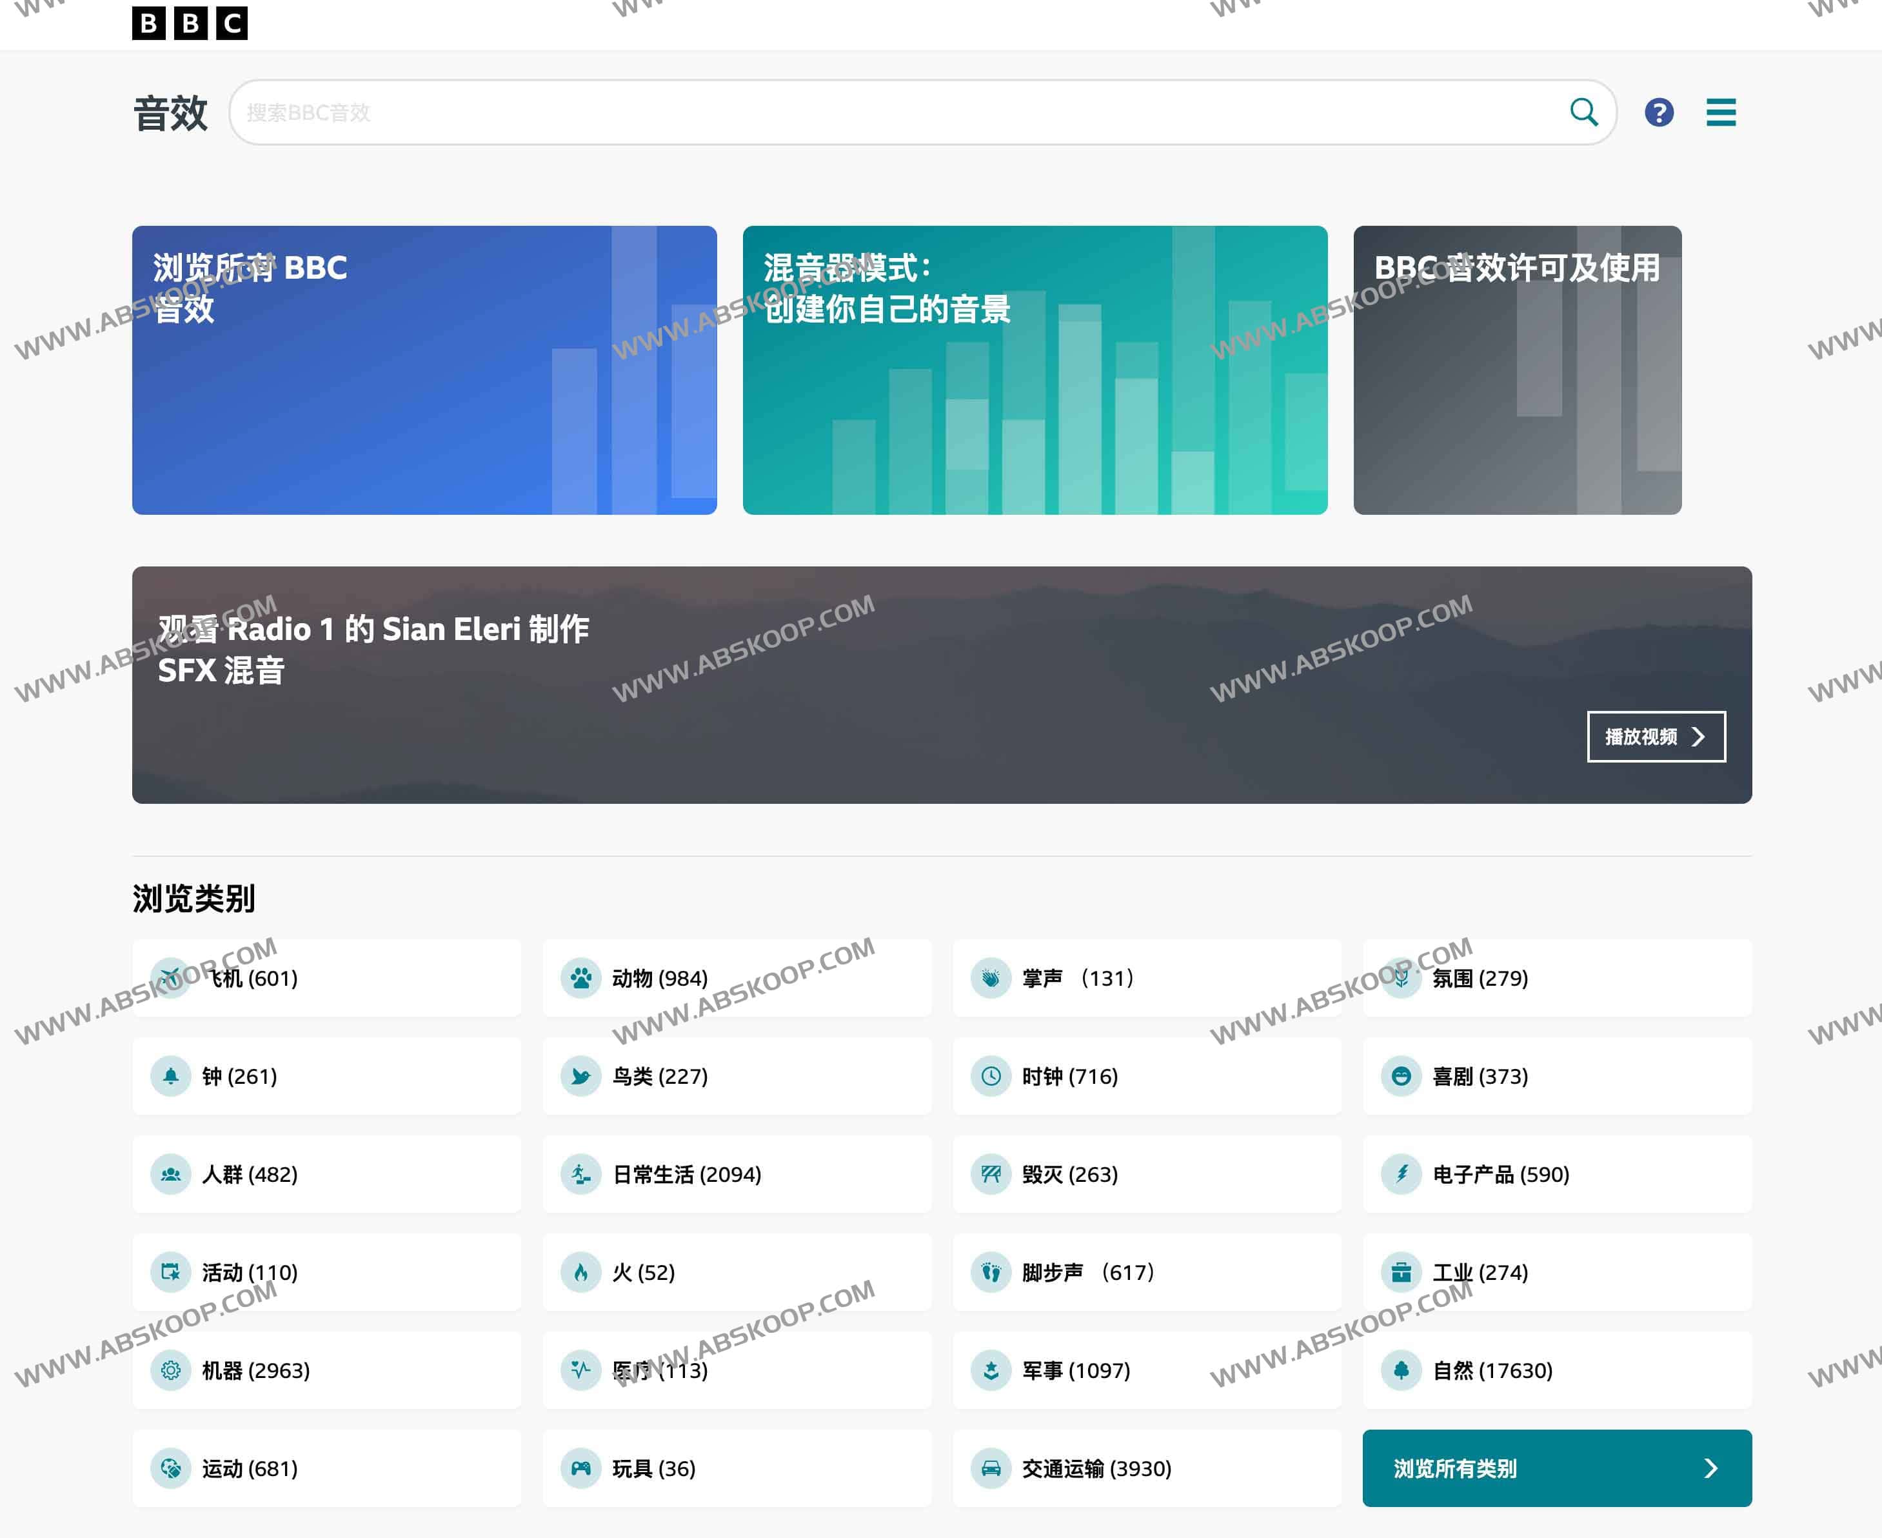Click the magnifying glass search icon
The image size is (1882, 1538).
(1583, 112)
